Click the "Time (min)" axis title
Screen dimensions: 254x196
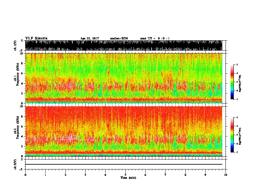[128, 178]
